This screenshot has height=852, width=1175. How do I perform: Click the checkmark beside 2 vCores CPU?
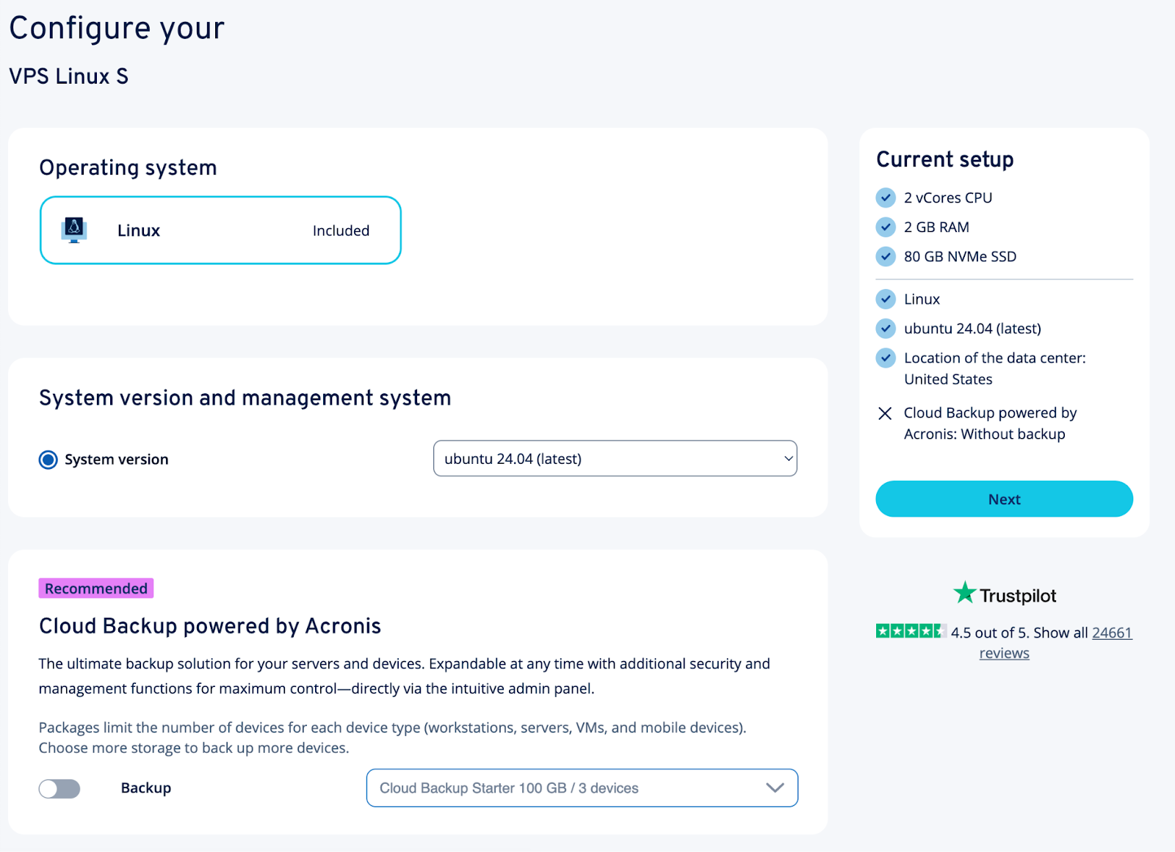[x=886, y=197]
